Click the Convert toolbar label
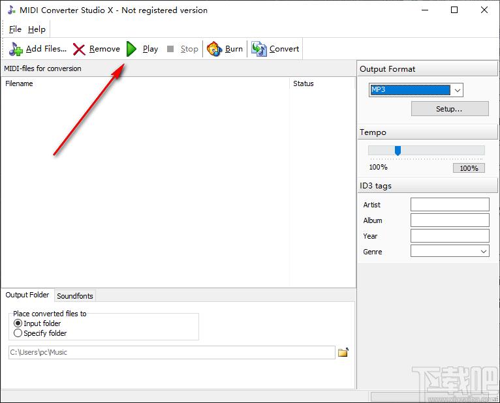The height and width of the screenshot is (403, 500). click(284, 49)
